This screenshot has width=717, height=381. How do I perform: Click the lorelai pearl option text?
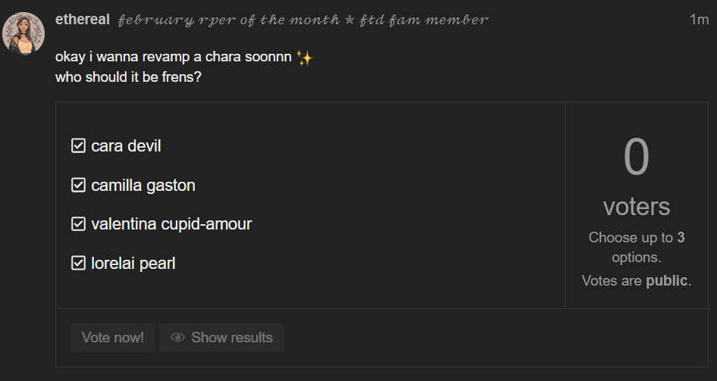(x=133, y=264)
